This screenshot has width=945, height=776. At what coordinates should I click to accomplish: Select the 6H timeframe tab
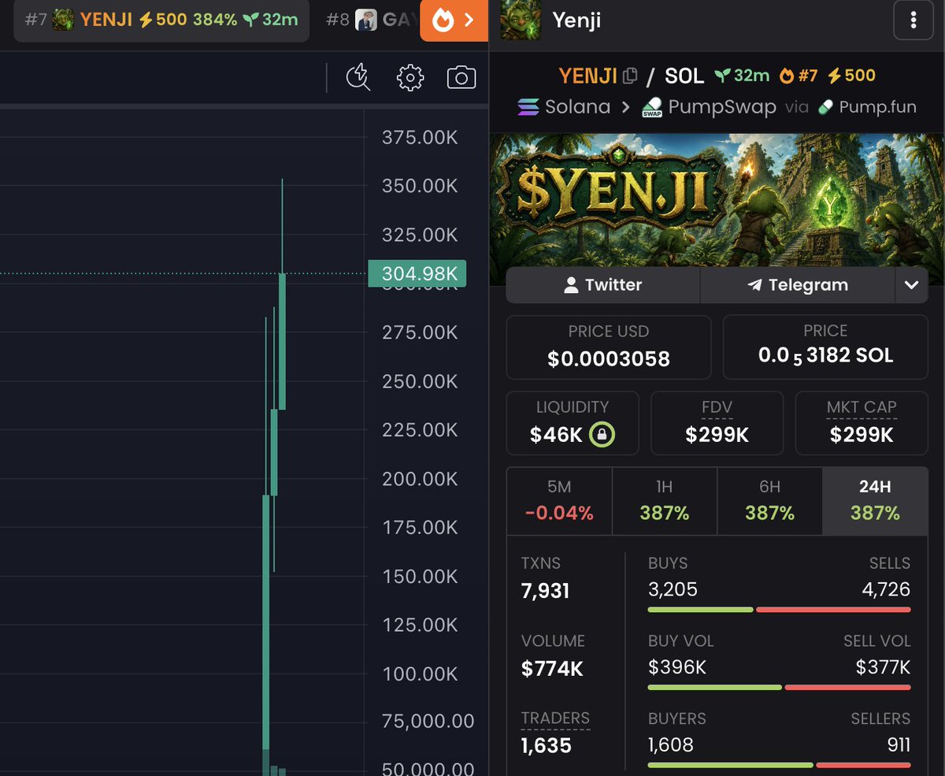click(769, 501)
